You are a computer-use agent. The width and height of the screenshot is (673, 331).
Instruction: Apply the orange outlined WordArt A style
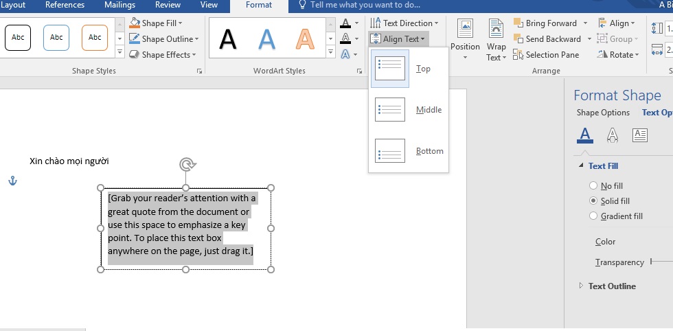click(x=305, y=38)
